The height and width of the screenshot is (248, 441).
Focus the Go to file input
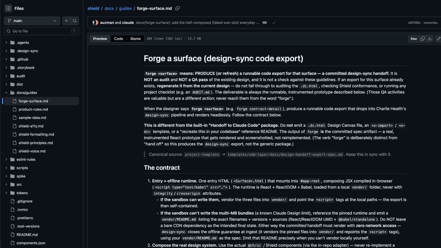41,31
